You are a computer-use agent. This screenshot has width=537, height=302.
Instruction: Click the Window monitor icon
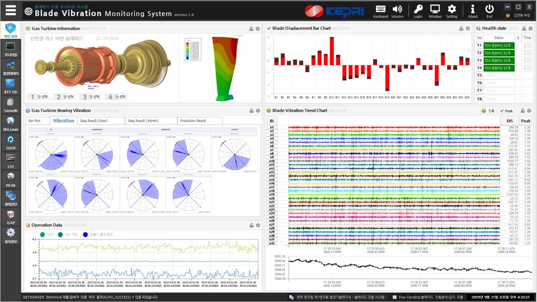pyautogui.click(x=435, y=11)
